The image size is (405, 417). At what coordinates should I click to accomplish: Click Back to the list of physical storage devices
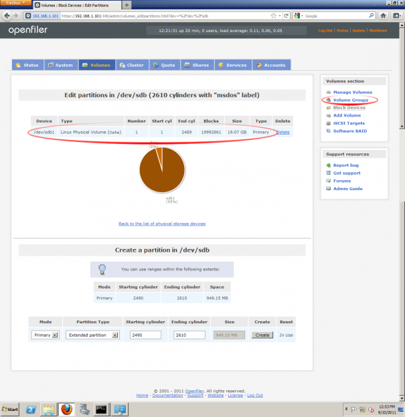[x=162, y=224]
